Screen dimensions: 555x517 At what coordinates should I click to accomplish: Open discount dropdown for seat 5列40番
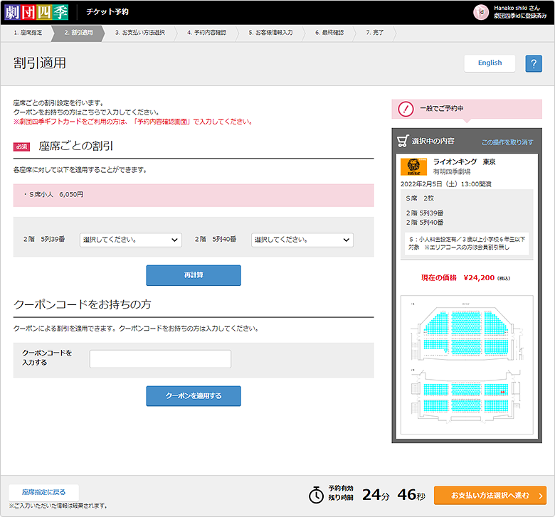[302, 240]
